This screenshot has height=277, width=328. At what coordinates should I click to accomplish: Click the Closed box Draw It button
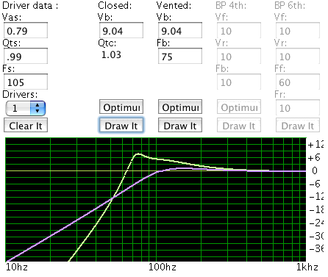click(x=121, y=126)
